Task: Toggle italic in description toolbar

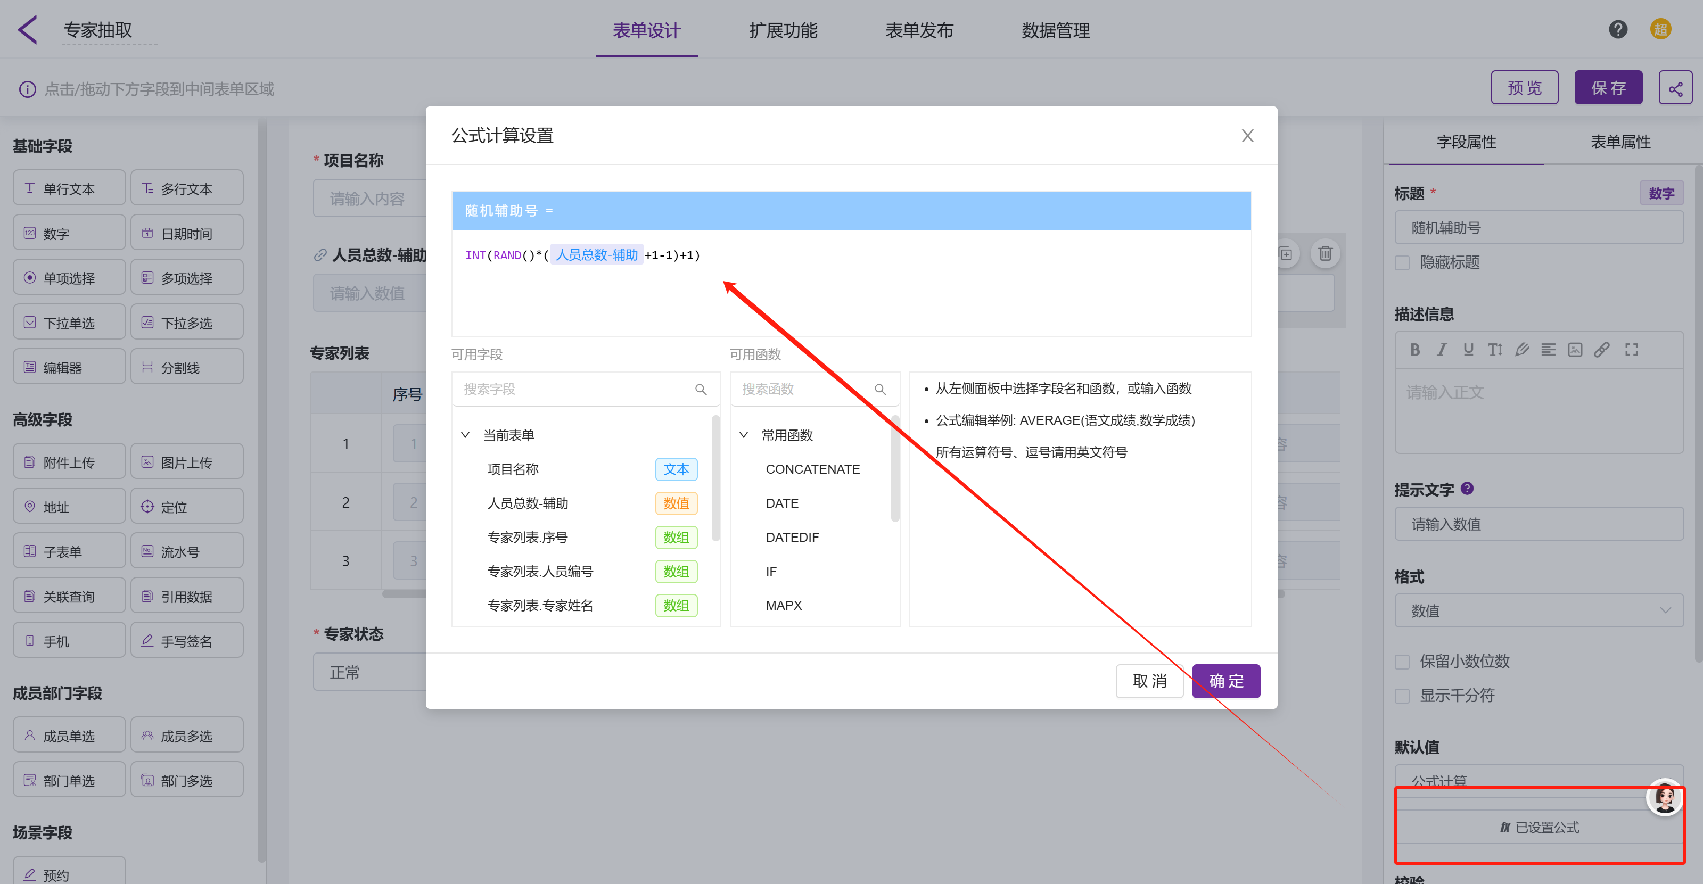Action: 1441,350
